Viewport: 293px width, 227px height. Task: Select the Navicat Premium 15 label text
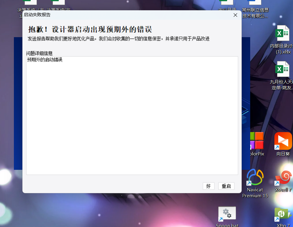click(255, 193)
